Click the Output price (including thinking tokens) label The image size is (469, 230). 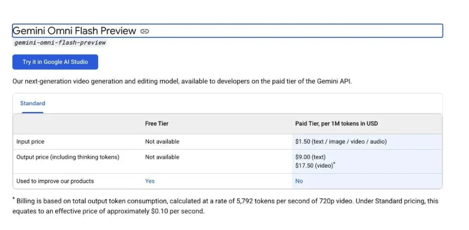(68, 157)
